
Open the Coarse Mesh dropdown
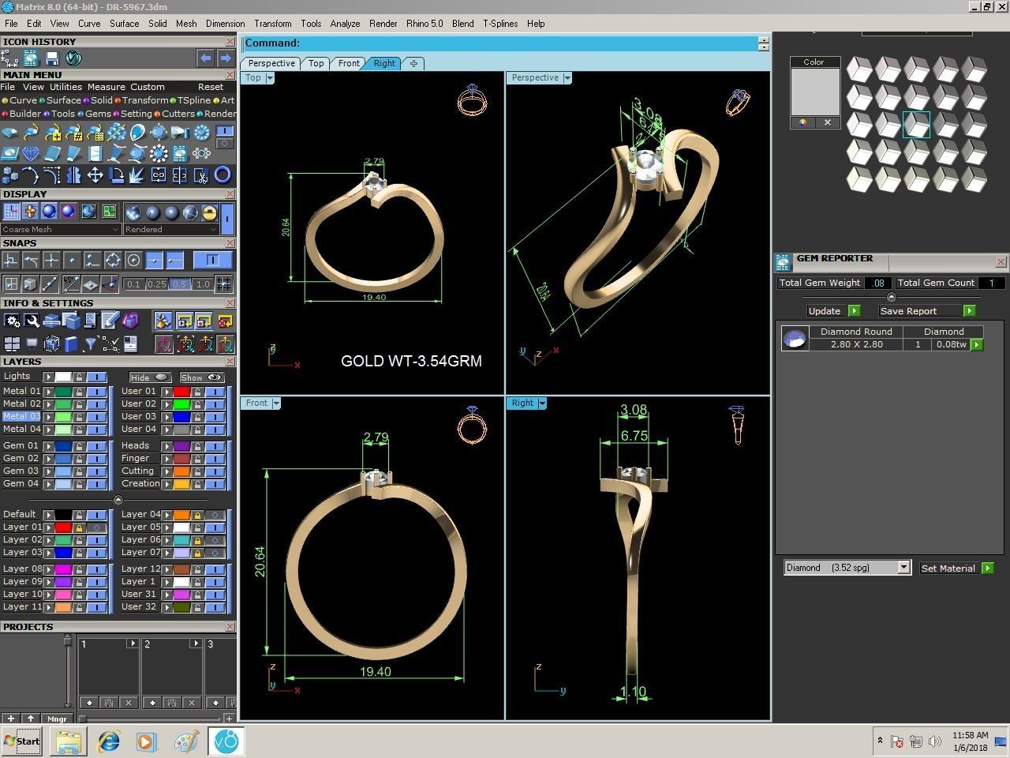tap(61, 229)
